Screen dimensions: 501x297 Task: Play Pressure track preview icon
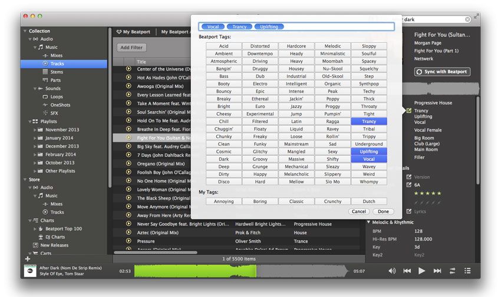(x=128, y=241)
